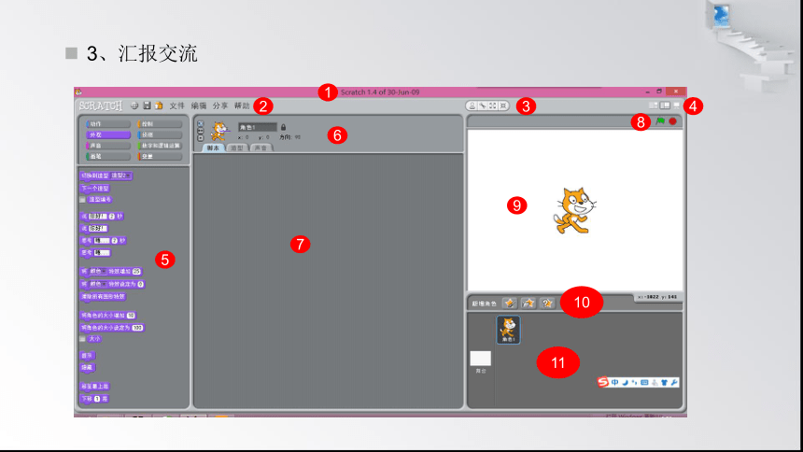Image resolution: width=803 pixels, height=452 pixels.
Task: Open the wrench settings in input bar
Action: [x=674, y=382]
